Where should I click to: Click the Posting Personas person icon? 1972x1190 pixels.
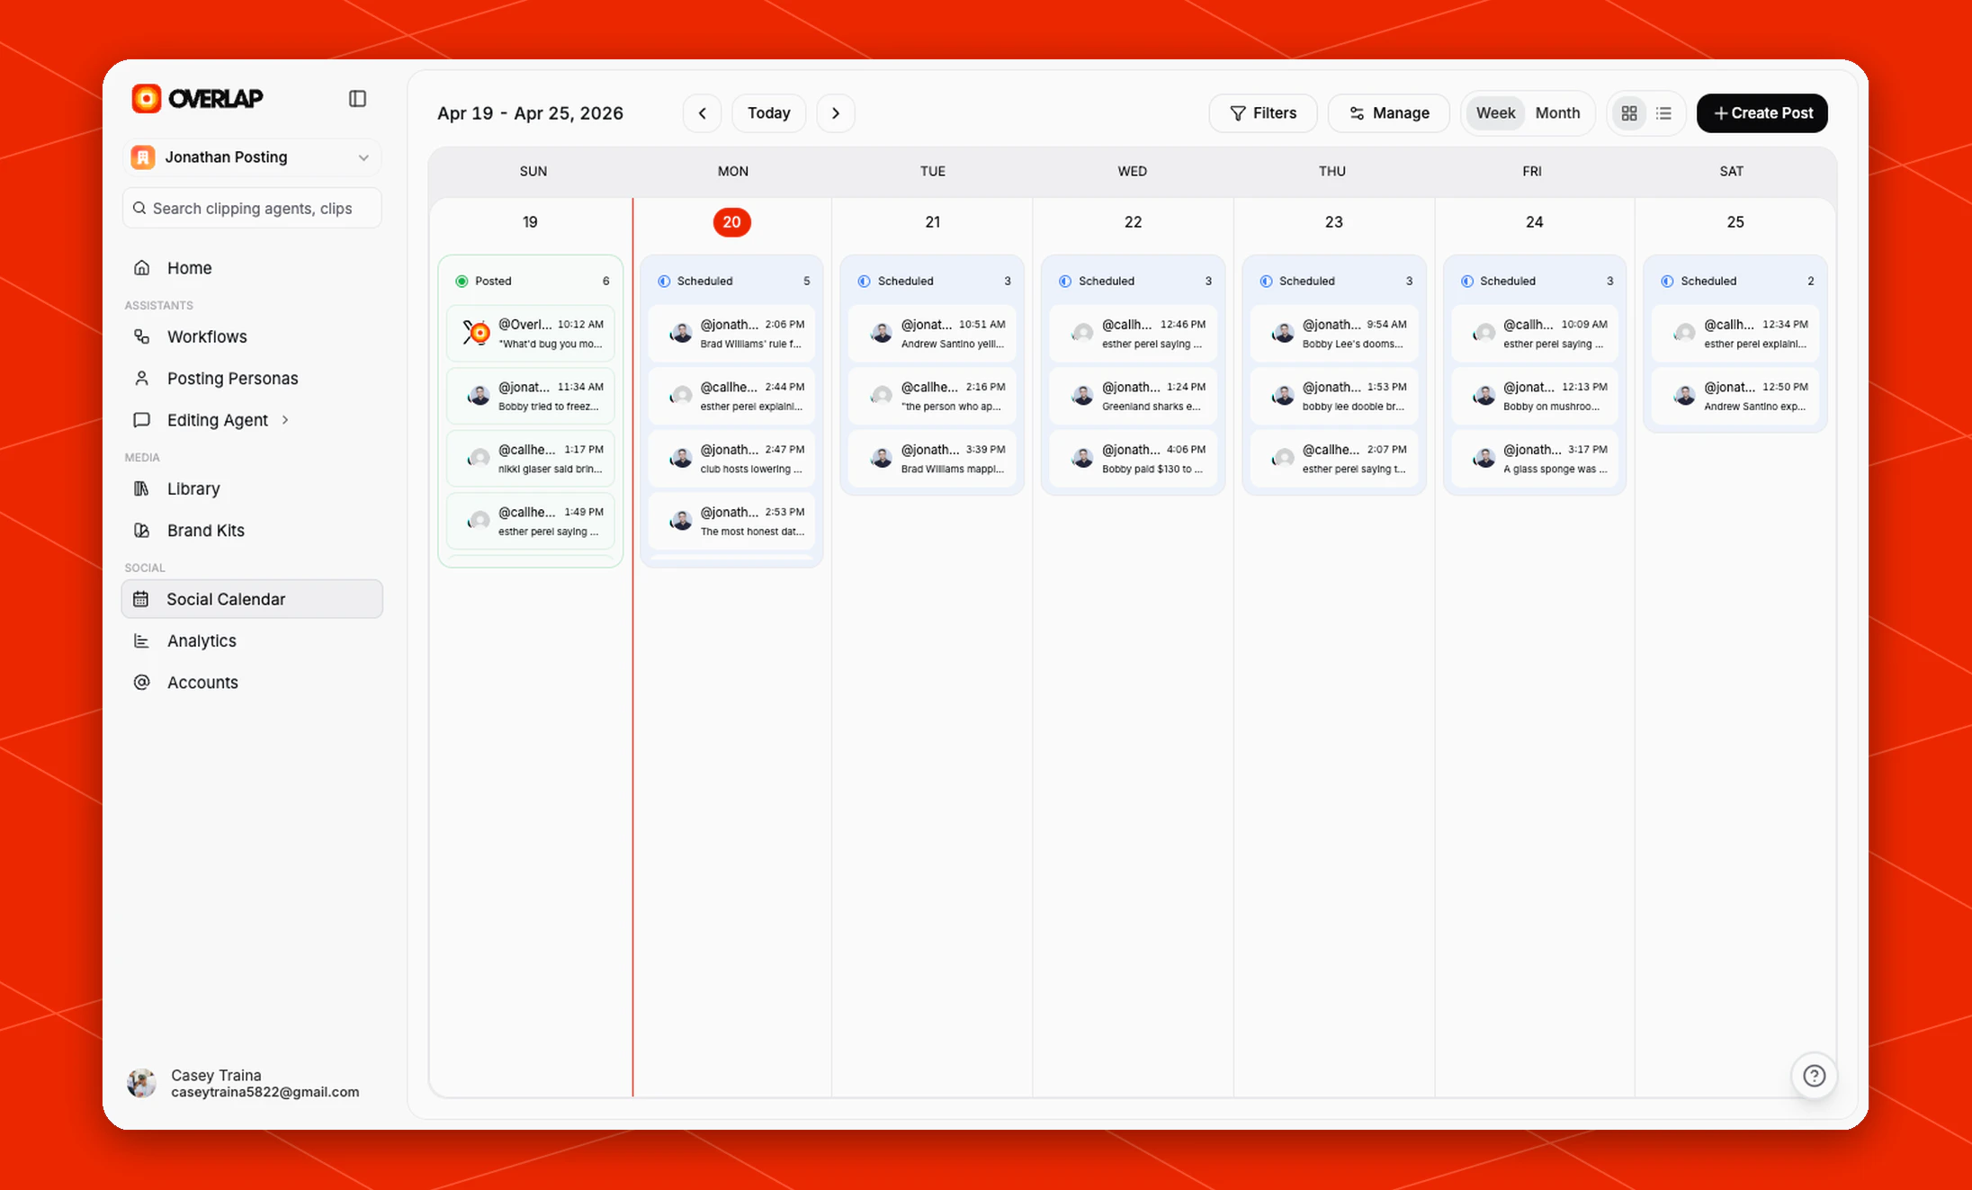tap(141, 378)
